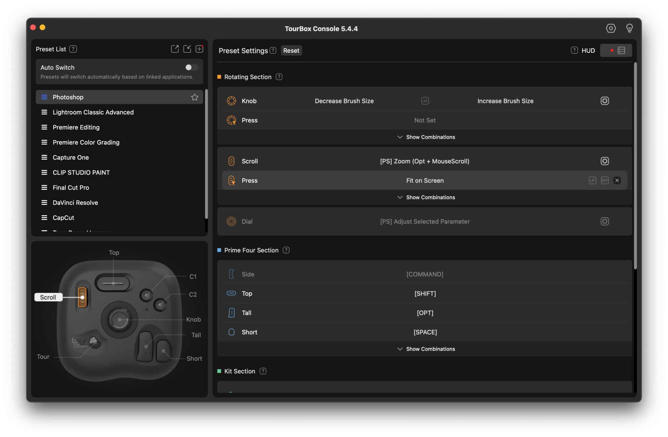Viewport: 668px width, 437px height.
Task: Expand Show Combinations under Scroll Press
Action: pyautogui.click(x=425, y=197)
